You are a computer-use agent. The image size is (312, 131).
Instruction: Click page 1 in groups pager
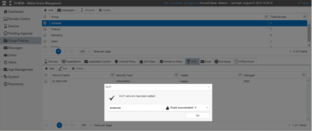[x=58, y=52]
